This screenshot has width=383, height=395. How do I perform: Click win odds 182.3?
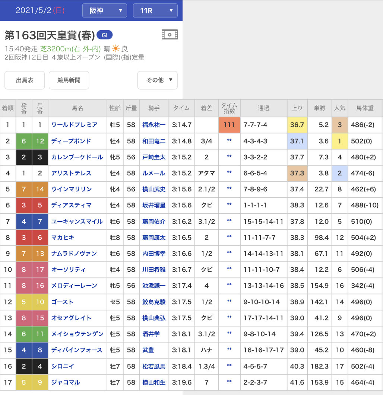(319, 366)
